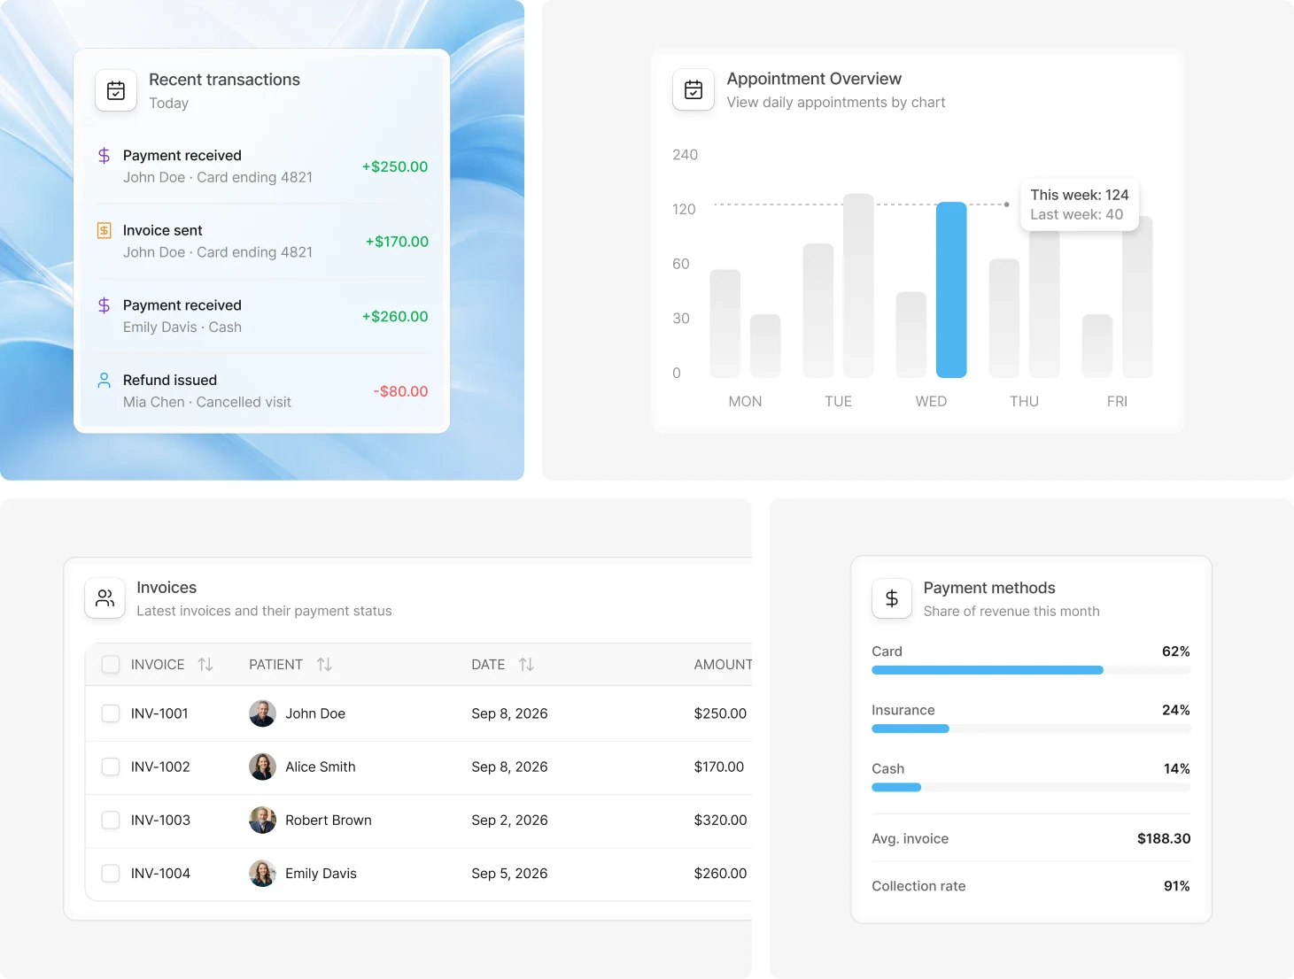Click the Card 62% progress bar
The height and width of the screenshot is (979, 1294).
click(x=1031, y=670)
